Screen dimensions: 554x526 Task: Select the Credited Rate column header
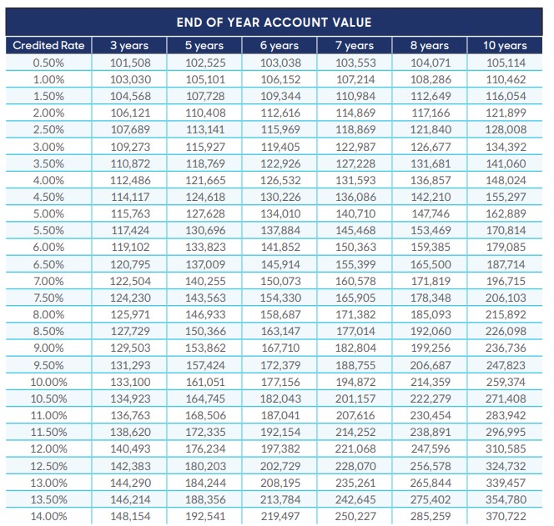coord(48,45)
